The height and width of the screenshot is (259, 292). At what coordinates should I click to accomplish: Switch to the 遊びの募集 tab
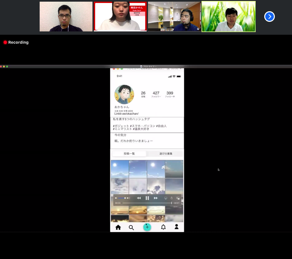[x=166, y=154]
